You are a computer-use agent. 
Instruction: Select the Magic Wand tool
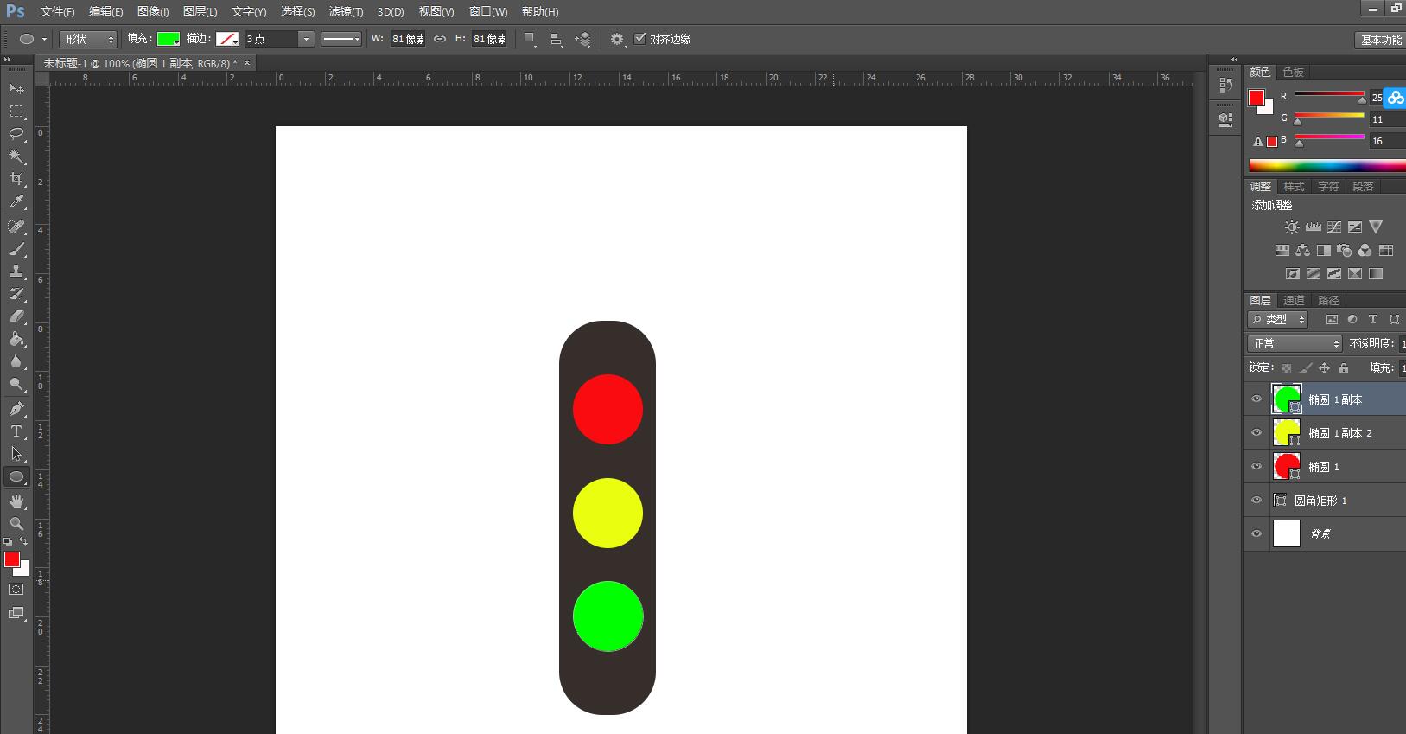pos(16,156)
